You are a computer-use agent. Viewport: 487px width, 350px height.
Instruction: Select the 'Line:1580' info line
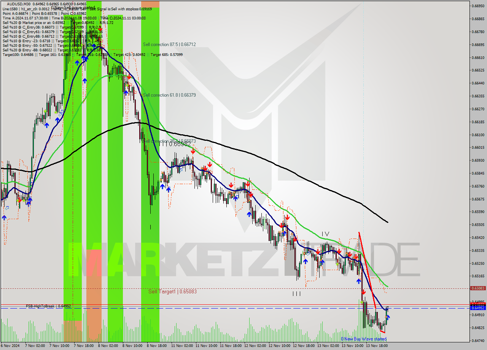tap(10, 8)
